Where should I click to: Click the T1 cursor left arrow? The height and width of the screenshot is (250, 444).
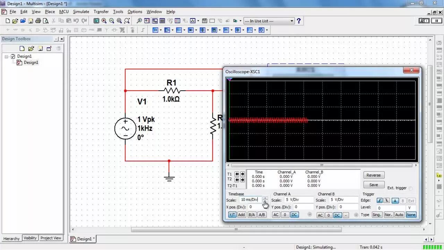pyautogui.click(x=237, y=174)
